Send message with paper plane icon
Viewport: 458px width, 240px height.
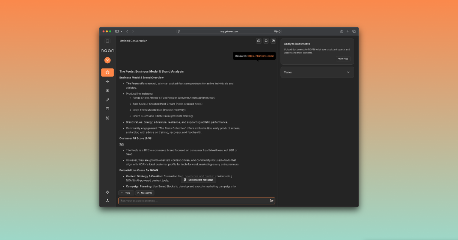[x=272, y=201]
